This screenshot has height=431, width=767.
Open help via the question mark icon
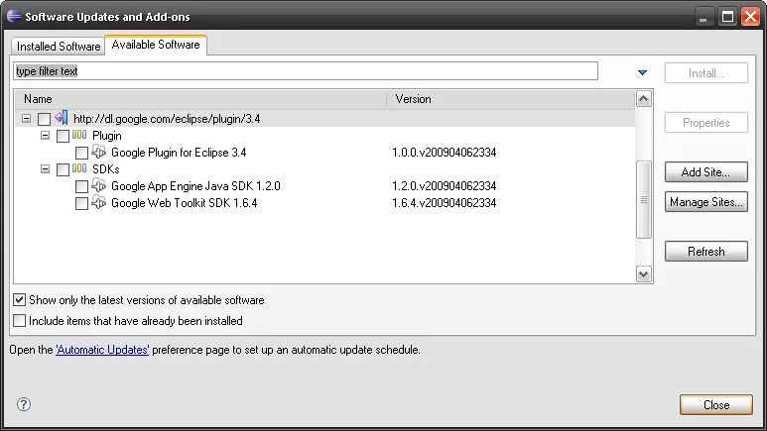coord(24,404)
